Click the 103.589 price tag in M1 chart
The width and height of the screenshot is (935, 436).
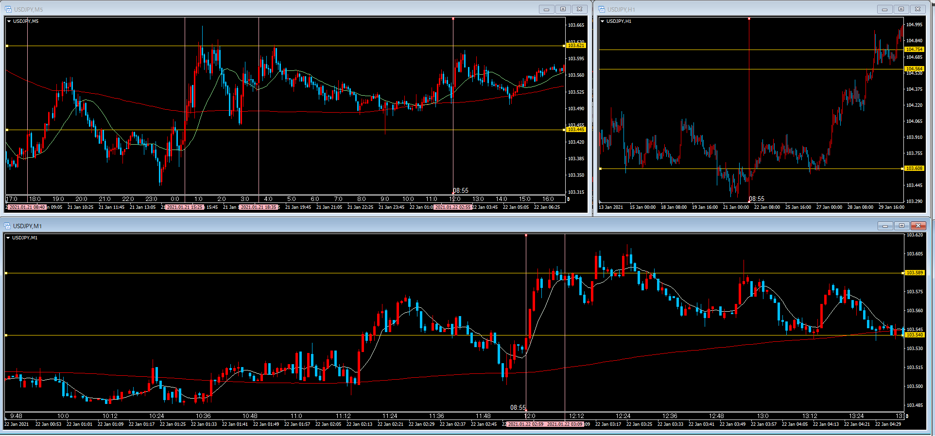coord(915,273)
